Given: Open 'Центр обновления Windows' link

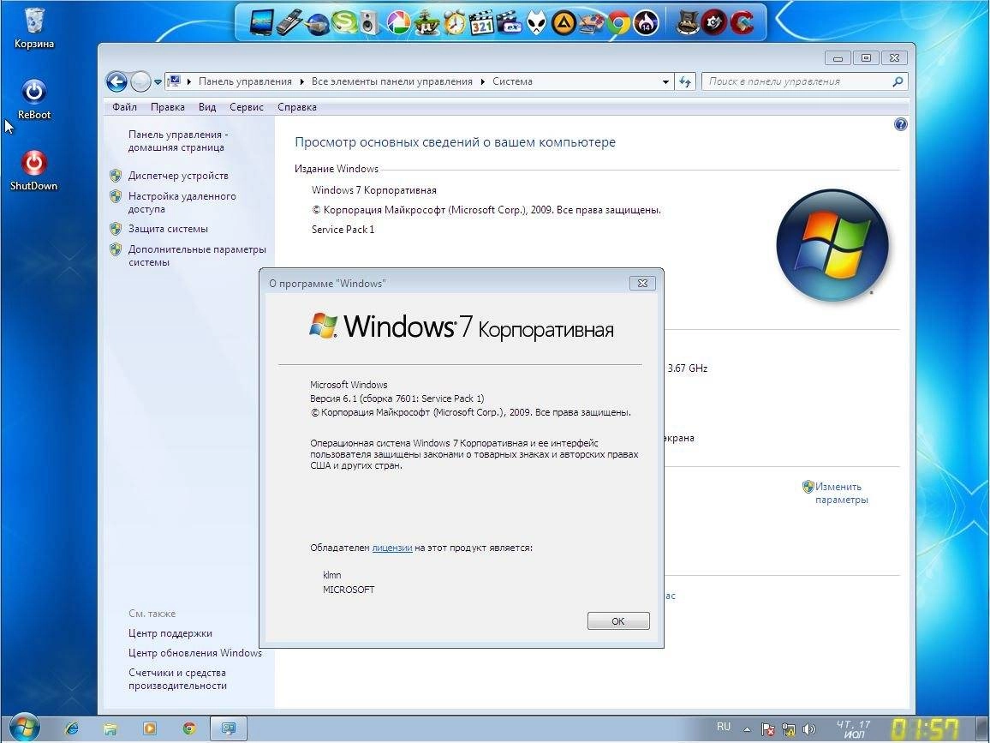Looking at the screenshot, I should (195, 653).
